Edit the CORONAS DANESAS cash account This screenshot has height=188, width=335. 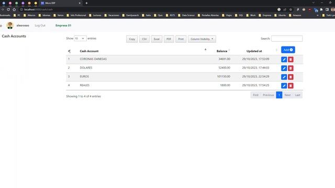[284, 60]
